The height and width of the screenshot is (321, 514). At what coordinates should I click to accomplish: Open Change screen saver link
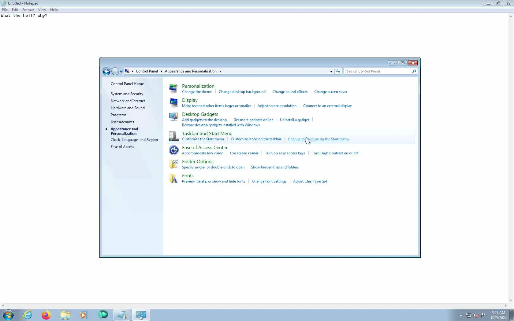[x=331, y=92]
